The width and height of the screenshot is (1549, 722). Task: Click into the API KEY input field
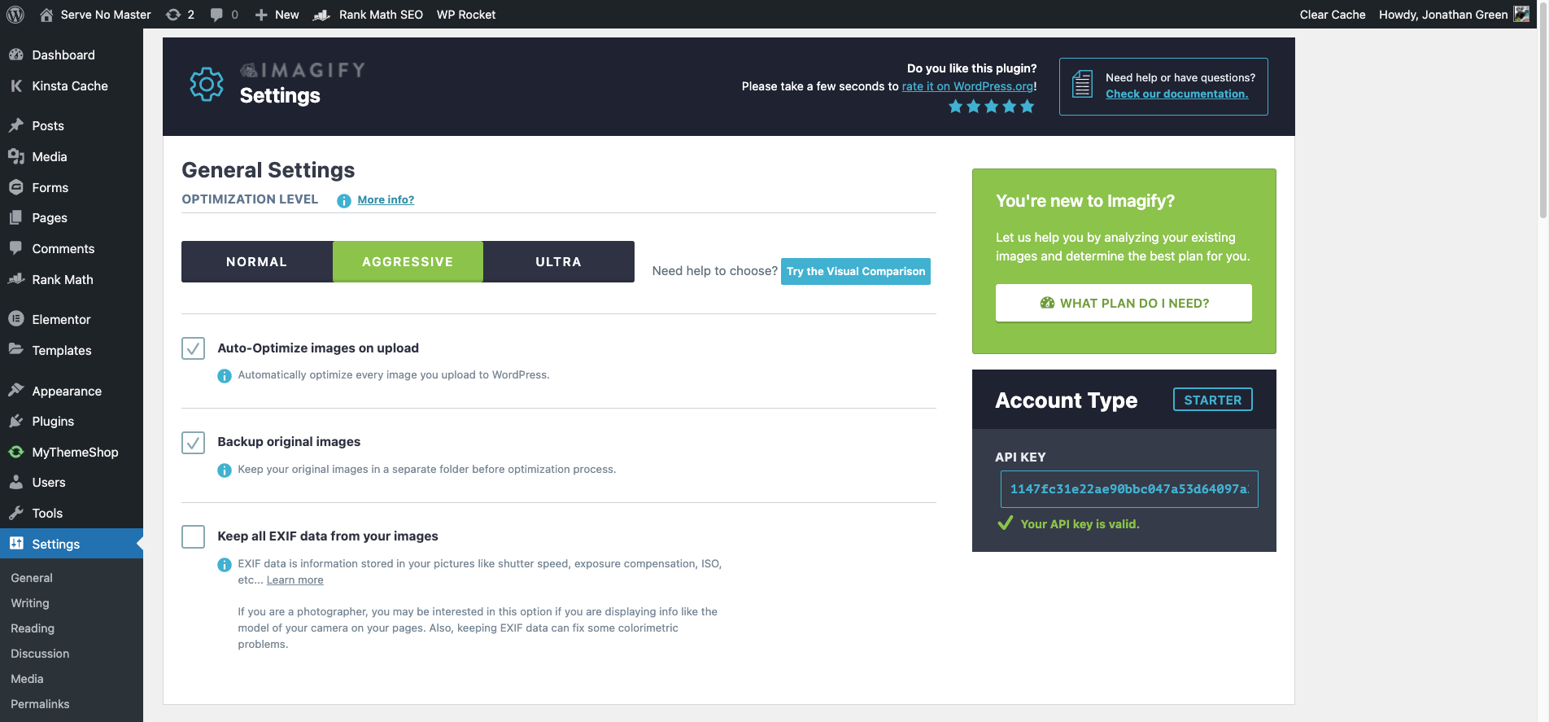[x=1129, y=489]
